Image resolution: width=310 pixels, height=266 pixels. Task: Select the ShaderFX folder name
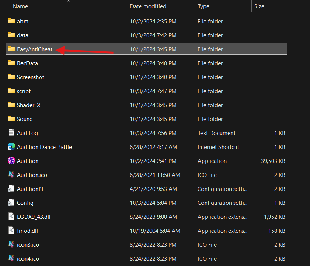pos(29,105)
